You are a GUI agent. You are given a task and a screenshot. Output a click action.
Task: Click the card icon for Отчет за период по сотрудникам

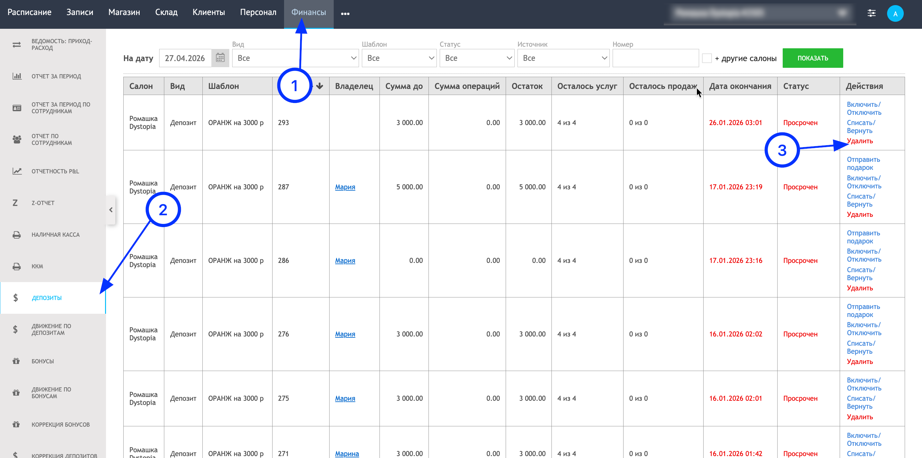[x=16, y=108]
